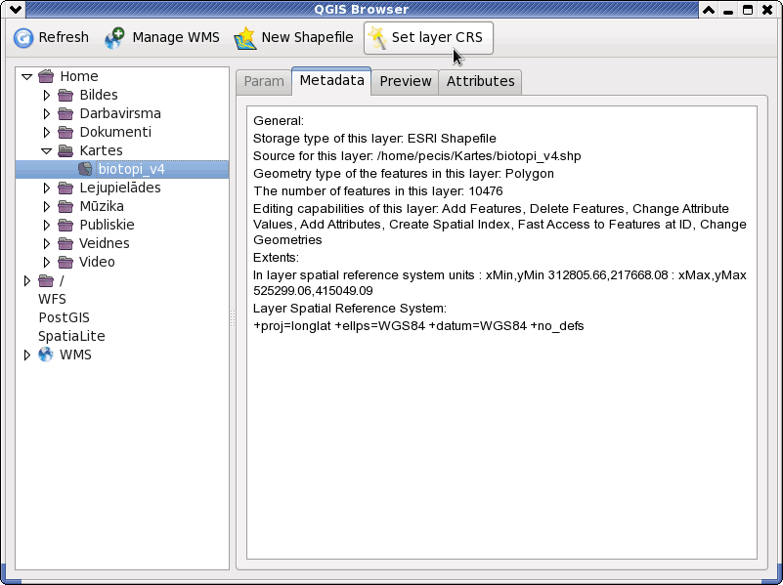The image size is (783, 585).
Task: Collapse the Kartes folder
Action: 47,150
